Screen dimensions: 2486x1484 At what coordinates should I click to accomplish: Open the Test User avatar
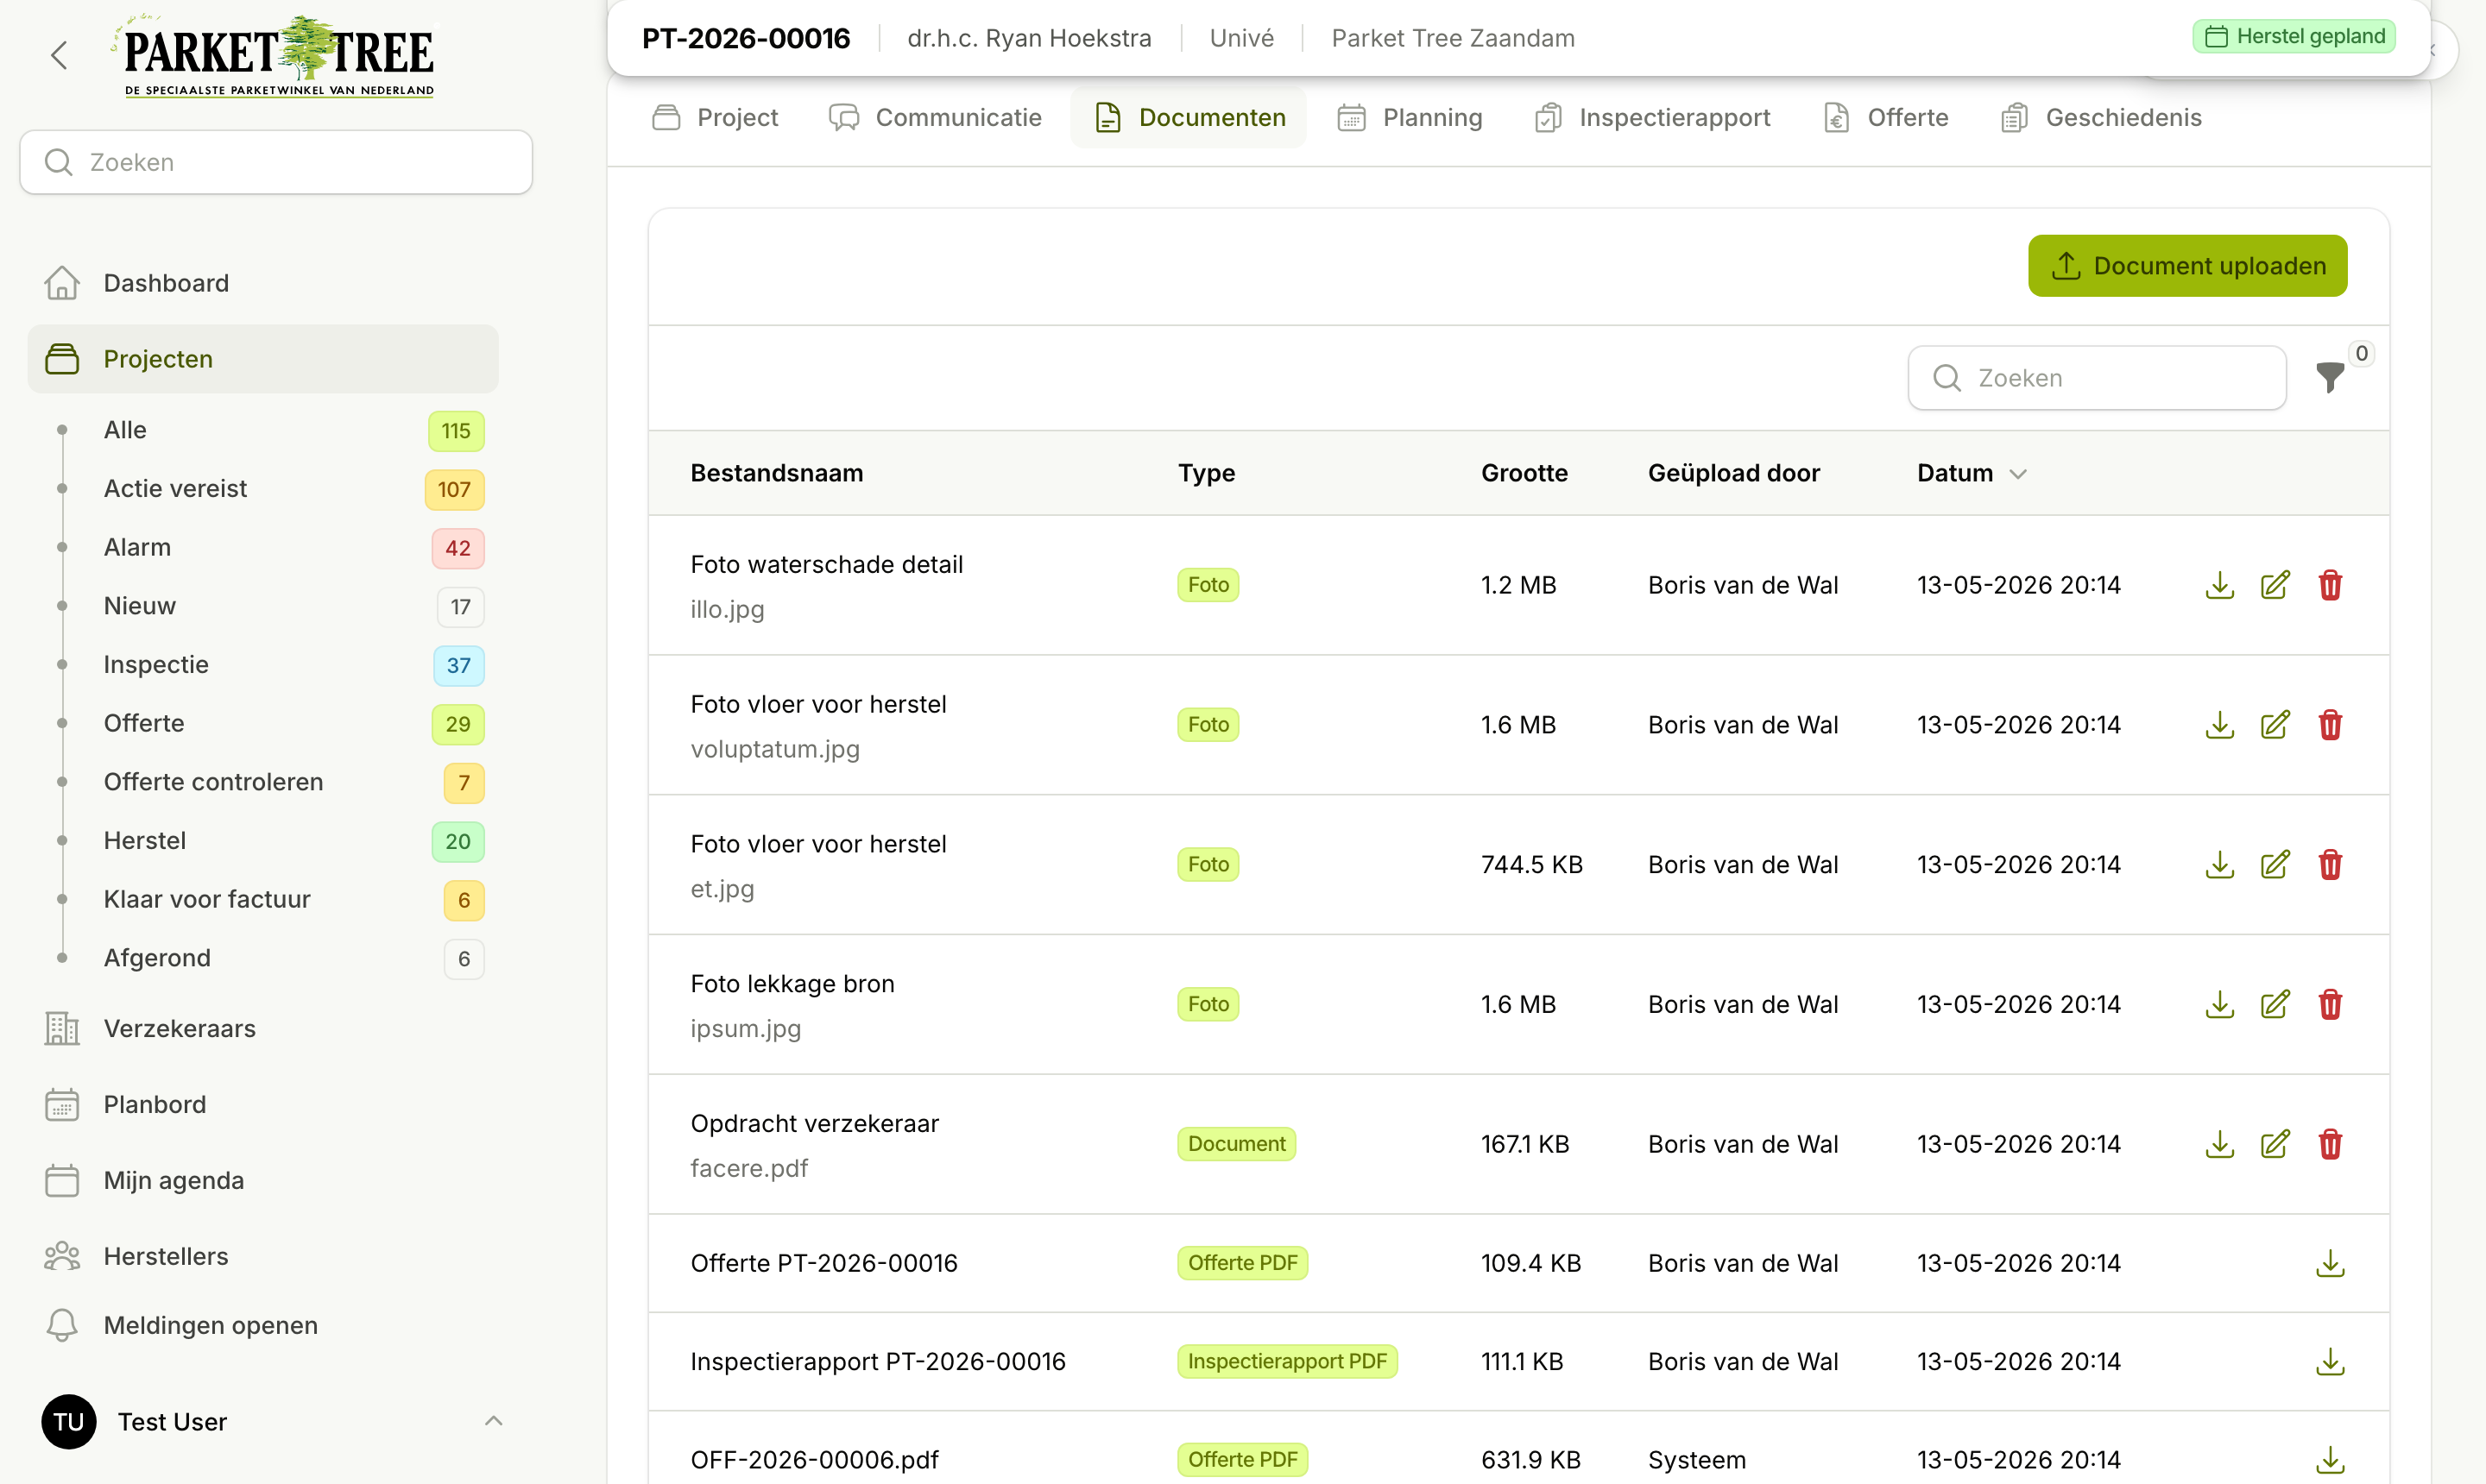[69, 1422]
